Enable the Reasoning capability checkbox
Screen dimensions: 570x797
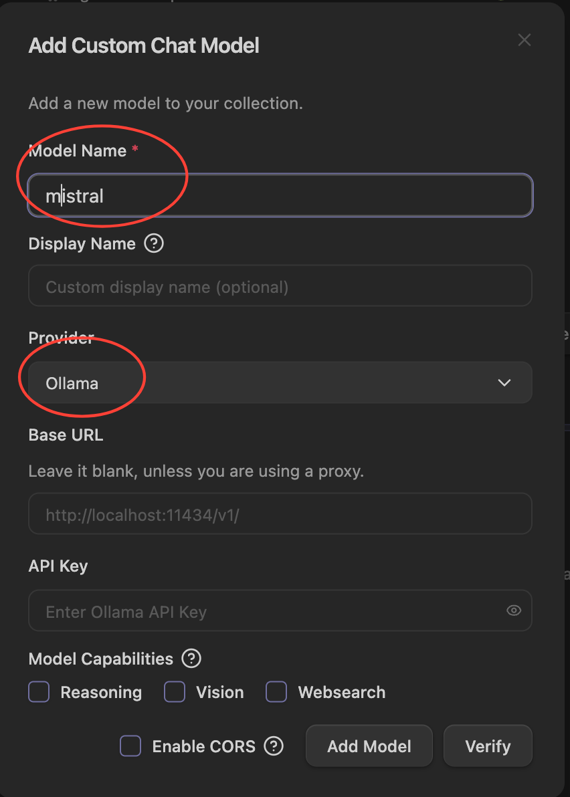tap(39, 692)
